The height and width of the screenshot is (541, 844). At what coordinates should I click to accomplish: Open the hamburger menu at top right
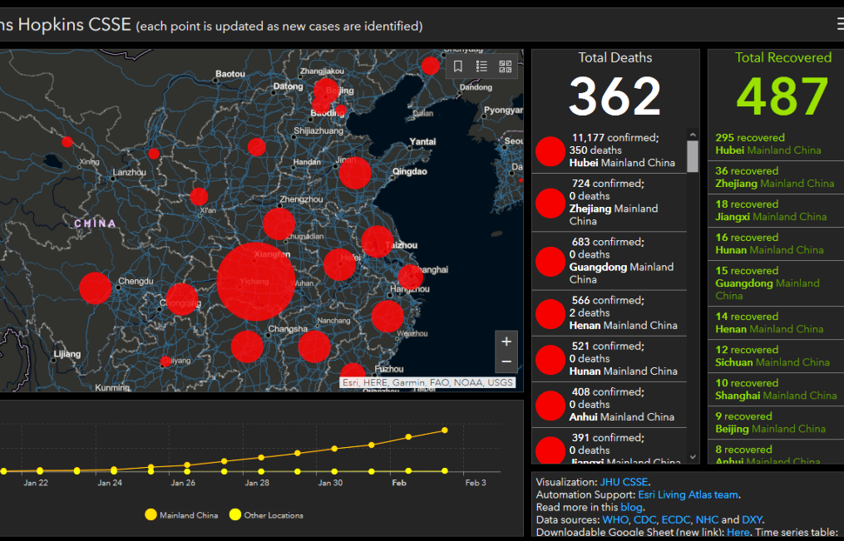pos(840,24)
